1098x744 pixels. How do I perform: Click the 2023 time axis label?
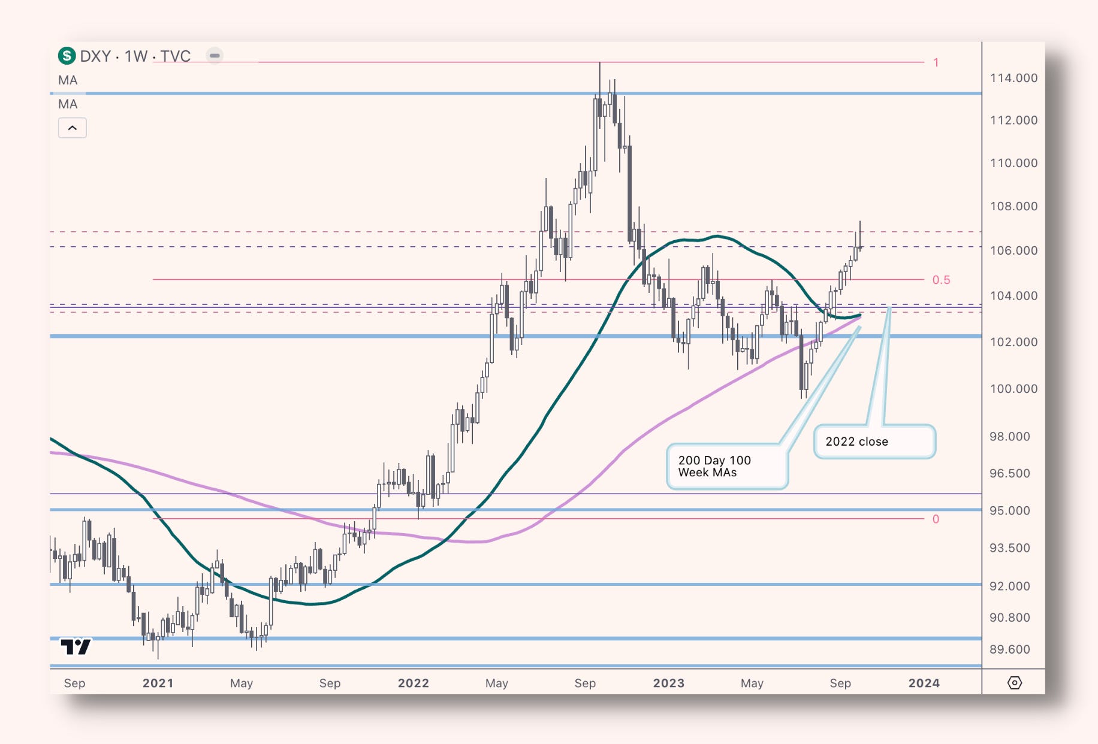coord(669,683)
